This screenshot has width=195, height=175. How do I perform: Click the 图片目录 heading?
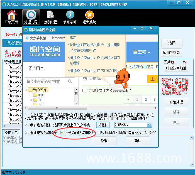tap(36, 68)
